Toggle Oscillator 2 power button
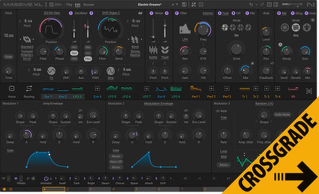 coord(91,13)
